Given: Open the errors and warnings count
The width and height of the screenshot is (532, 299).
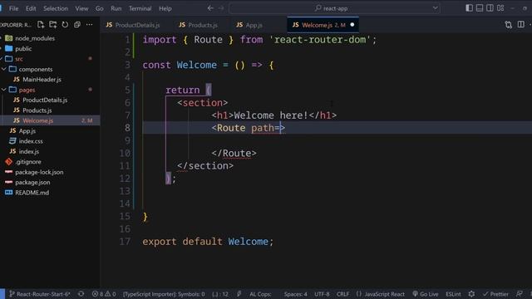Looking at the screenshot, I should (x=104, y=294).
